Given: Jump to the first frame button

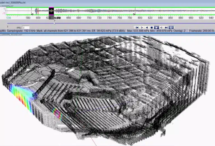Looking at the screenshot, I should tap(137, 27).
